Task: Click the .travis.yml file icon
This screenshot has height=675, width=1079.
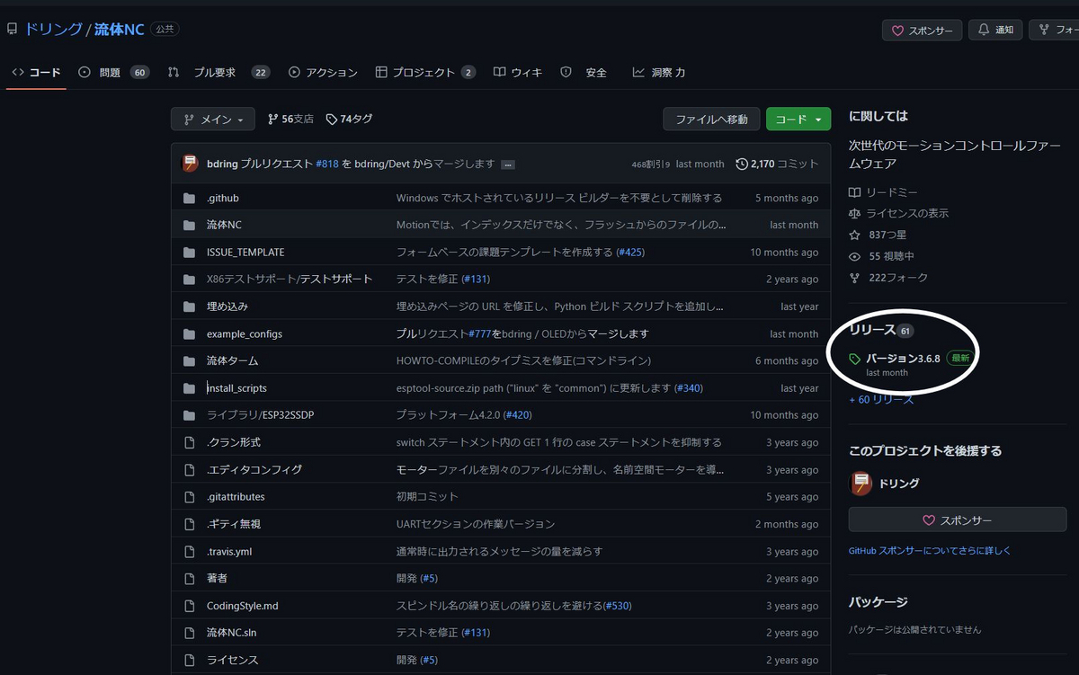Action: pos(189,551)
